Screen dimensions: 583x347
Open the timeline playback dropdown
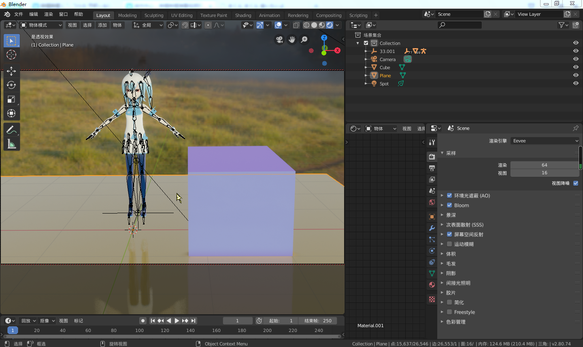pyautogui.click(x=28, y=321)
